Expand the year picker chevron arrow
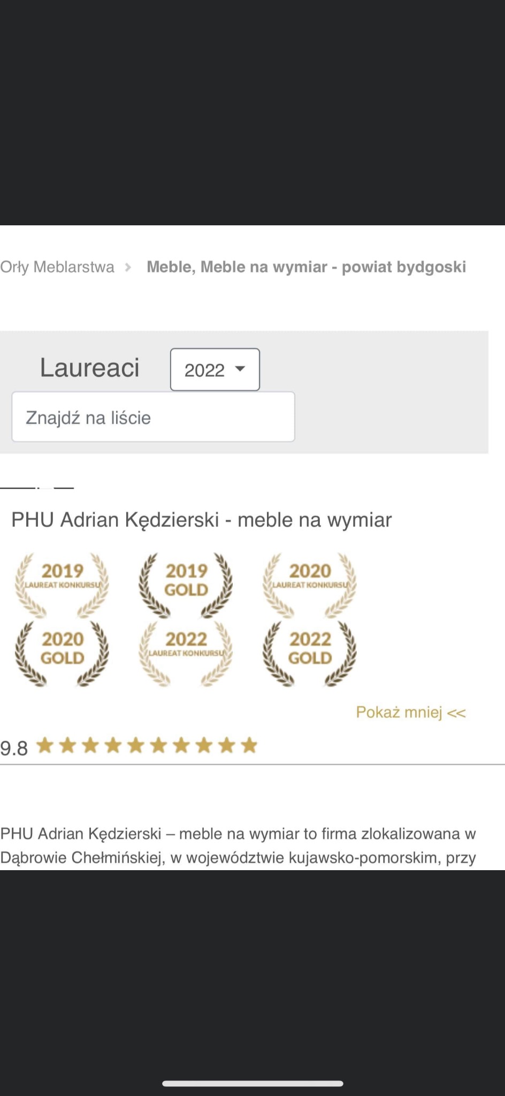Screen dimensions: 505x1096 (x=240, y=370)
